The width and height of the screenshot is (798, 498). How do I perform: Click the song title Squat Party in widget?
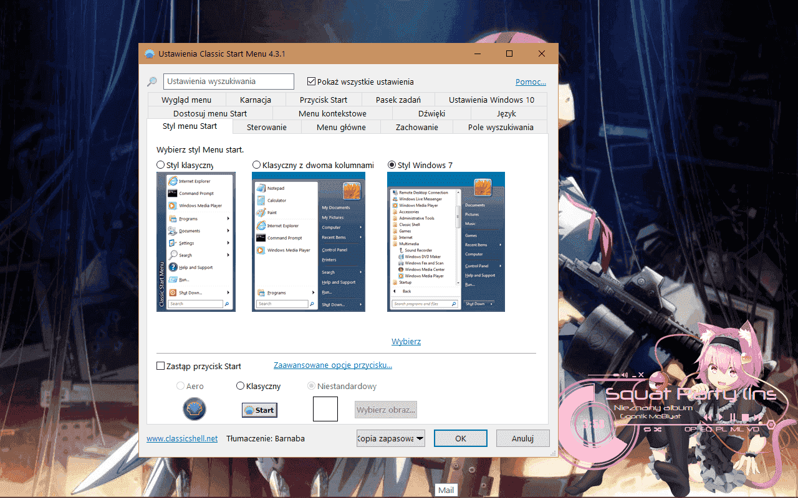(x=690, y=394)
